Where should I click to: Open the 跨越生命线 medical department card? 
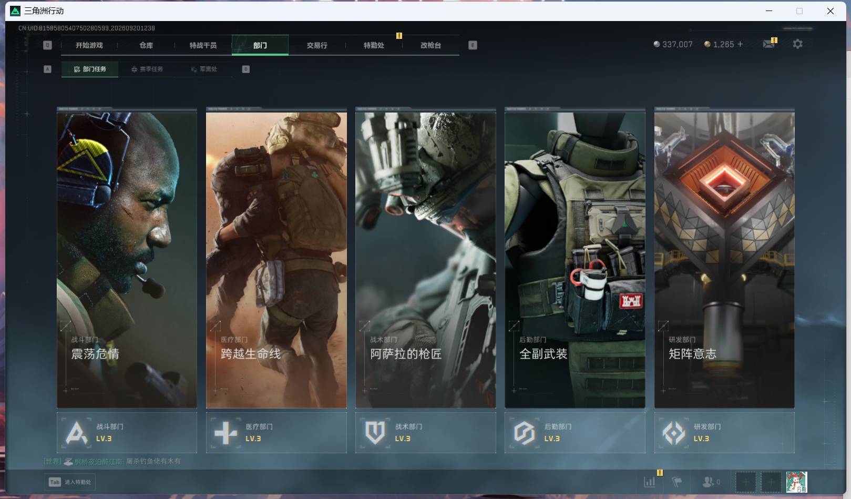coord(276,260)
